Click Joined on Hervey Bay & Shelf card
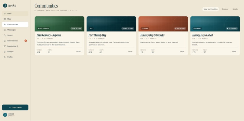This screenshot has width=244, height=121. pyautogui.click(x=234, y=51)
